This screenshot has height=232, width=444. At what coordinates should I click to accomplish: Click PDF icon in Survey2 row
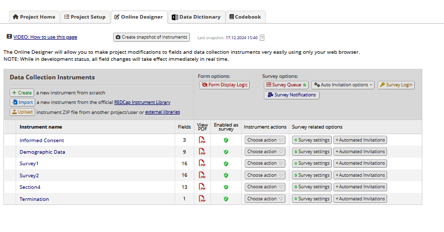coord(202,175)
